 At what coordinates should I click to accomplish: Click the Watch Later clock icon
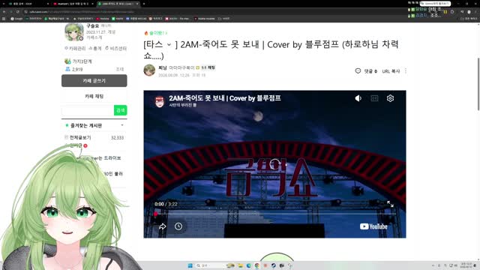pos(178,226)
